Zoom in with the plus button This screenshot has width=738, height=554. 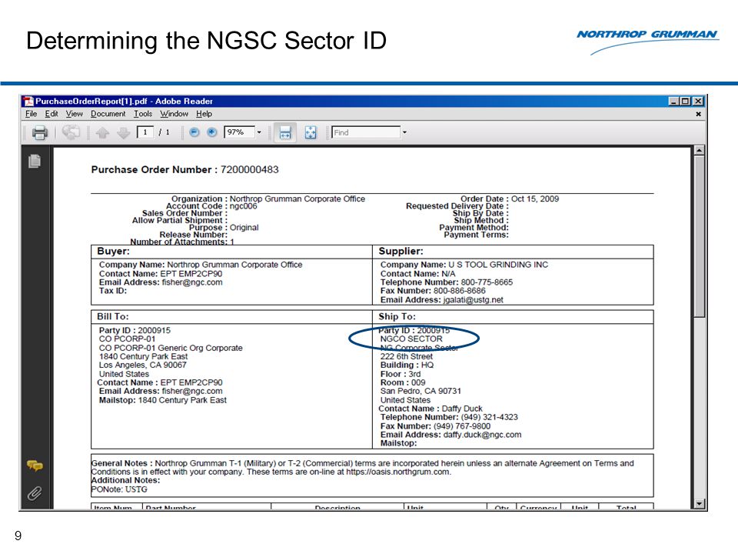coord(212,132)
